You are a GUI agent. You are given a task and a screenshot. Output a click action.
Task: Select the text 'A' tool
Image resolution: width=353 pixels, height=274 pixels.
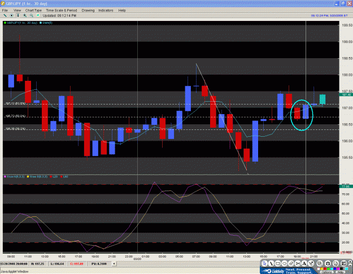[304, 263]
